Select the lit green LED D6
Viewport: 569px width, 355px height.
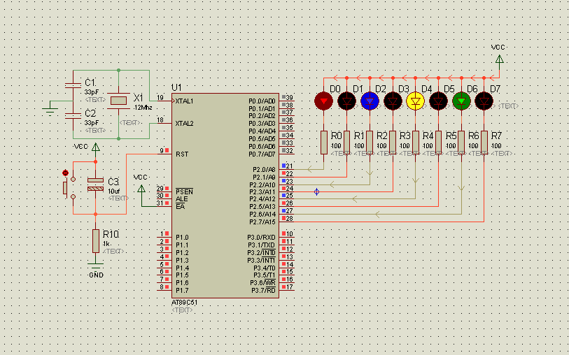point(461,101)
